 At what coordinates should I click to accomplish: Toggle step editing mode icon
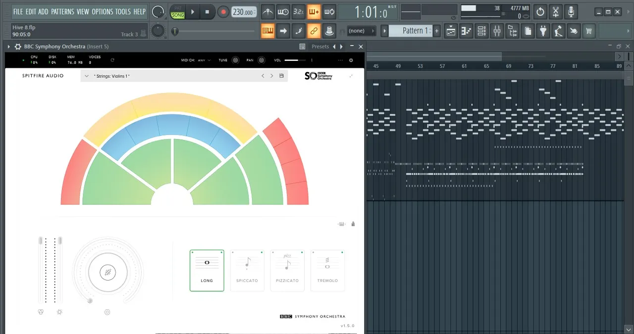coord(299,31)
